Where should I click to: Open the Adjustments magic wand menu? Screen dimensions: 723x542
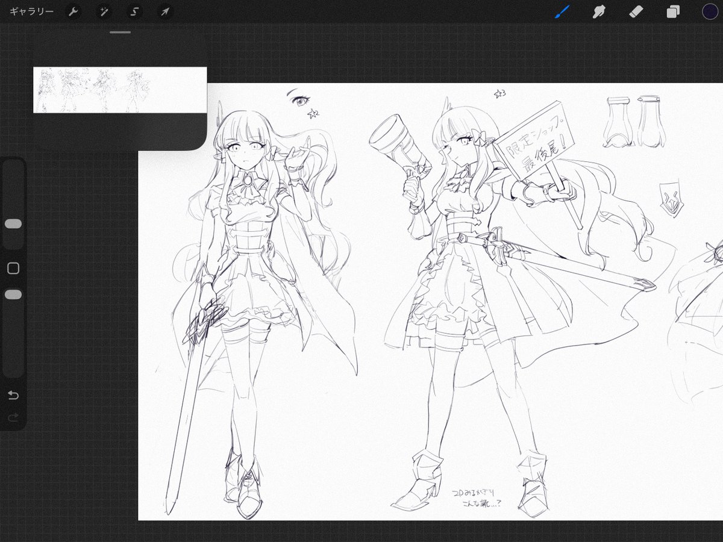(104, 12)
